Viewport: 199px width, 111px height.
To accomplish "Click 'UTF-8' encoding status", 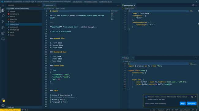I will pyautogui.click(x=168, y=110).
